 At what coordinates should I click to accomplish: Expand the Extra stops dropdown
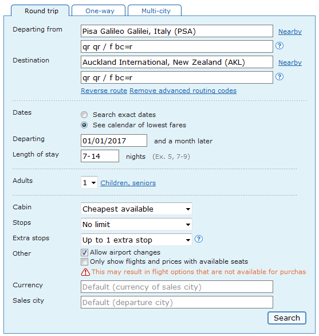136,240
